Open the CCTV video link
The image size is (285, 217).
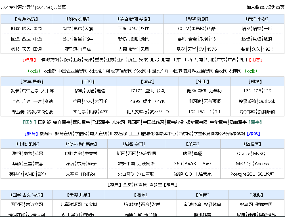click(x=184, y=29)
